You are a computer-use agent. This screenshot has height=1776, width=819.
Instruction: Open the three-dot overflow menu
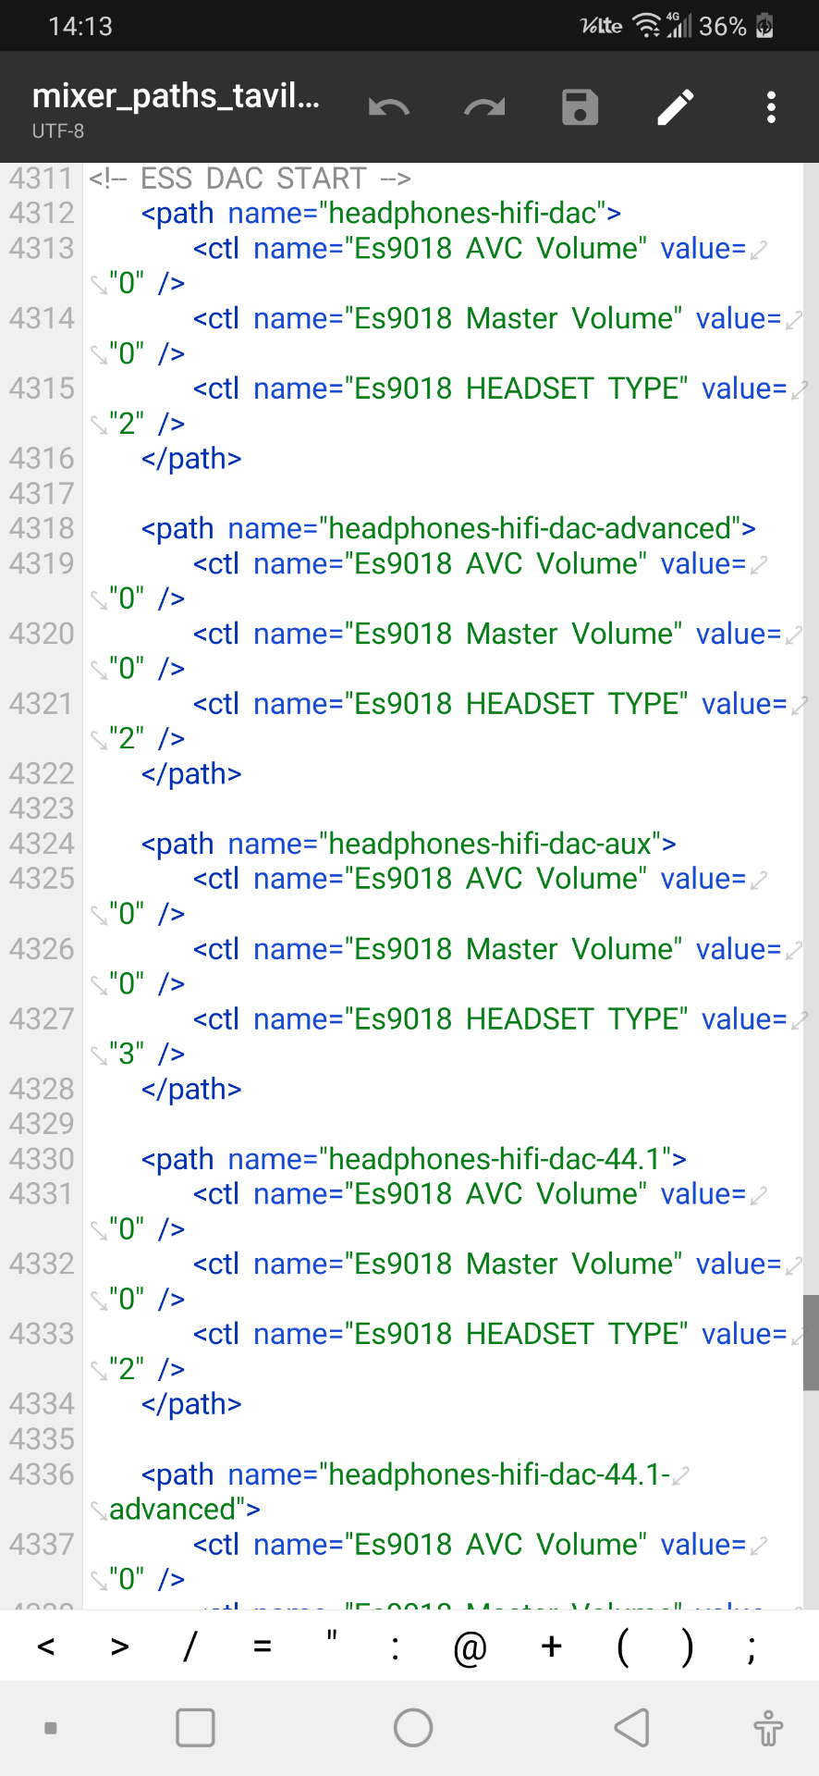(x=771, y=107)
